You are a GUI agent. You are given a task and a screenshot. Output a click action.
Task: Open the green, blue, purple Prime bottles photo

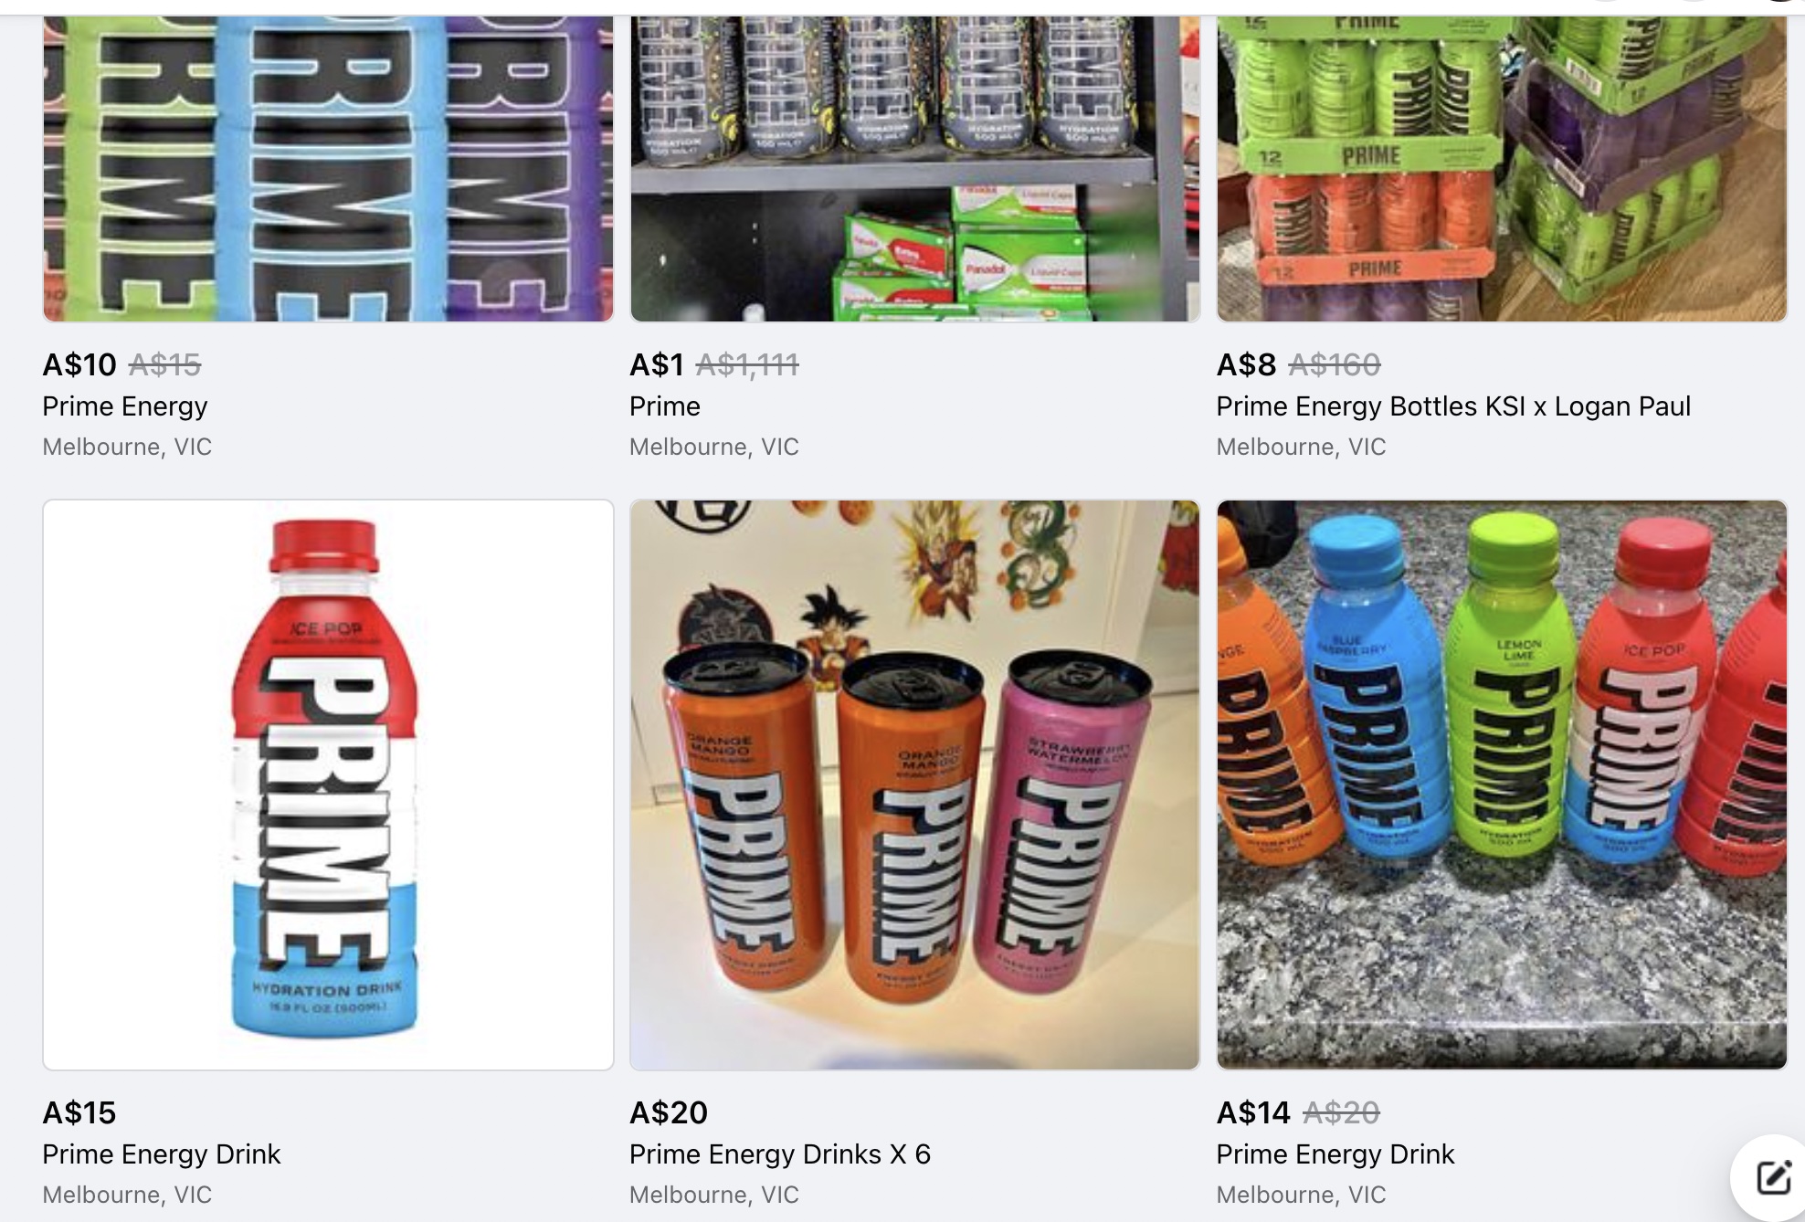328,169
